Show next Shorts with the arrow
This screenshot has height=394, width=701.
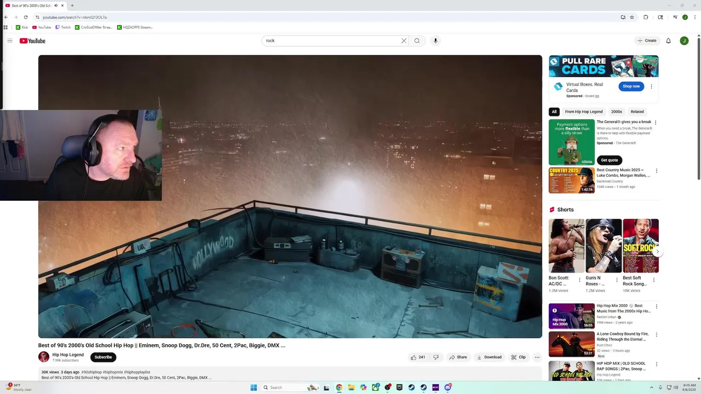pos(658,252)
